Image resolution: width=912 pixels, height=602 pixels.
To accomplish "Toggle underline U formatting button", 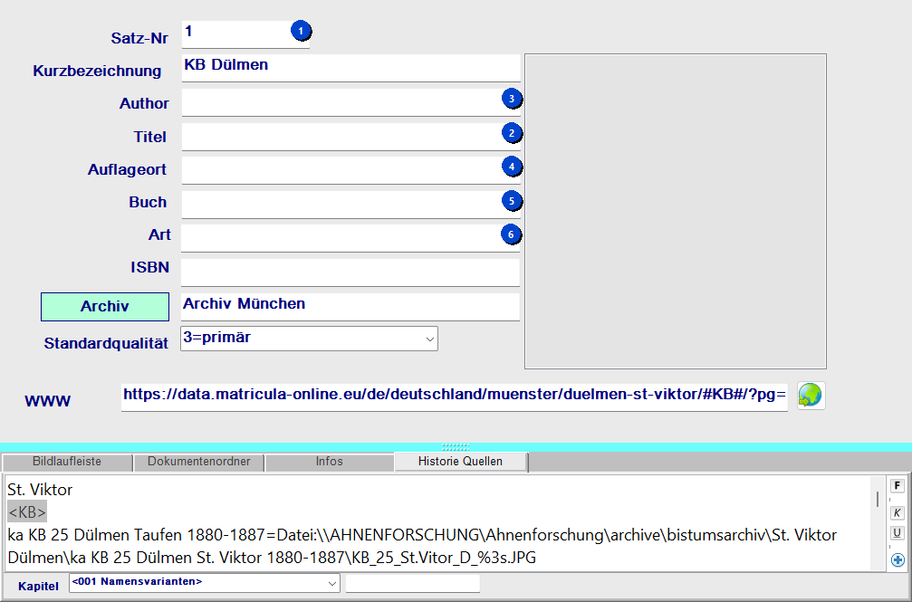I will (898, 533).
